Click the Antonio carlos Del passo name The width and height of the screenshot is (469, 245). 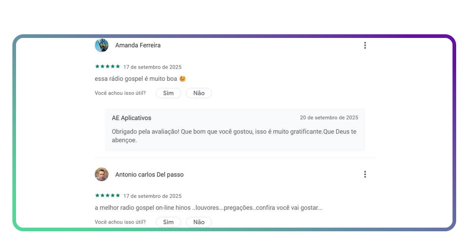click(x=149, y=175)
